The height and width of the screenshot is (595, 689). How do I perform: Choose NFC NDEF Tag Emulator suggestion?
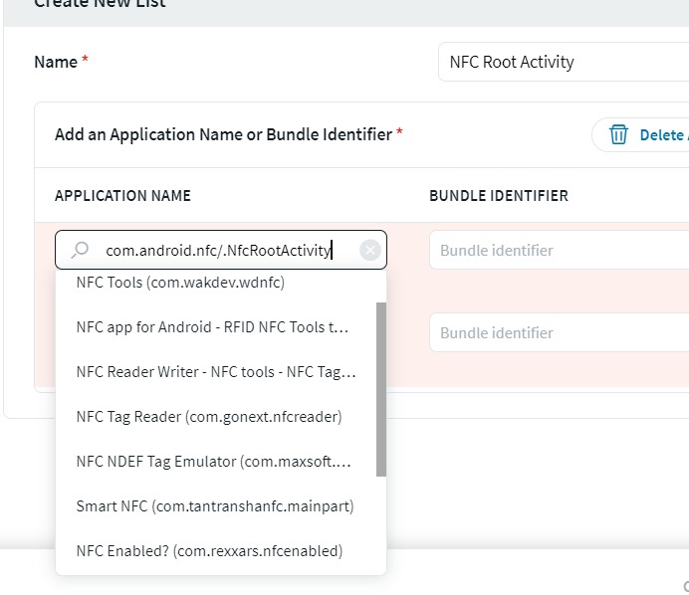click(213, 462)
